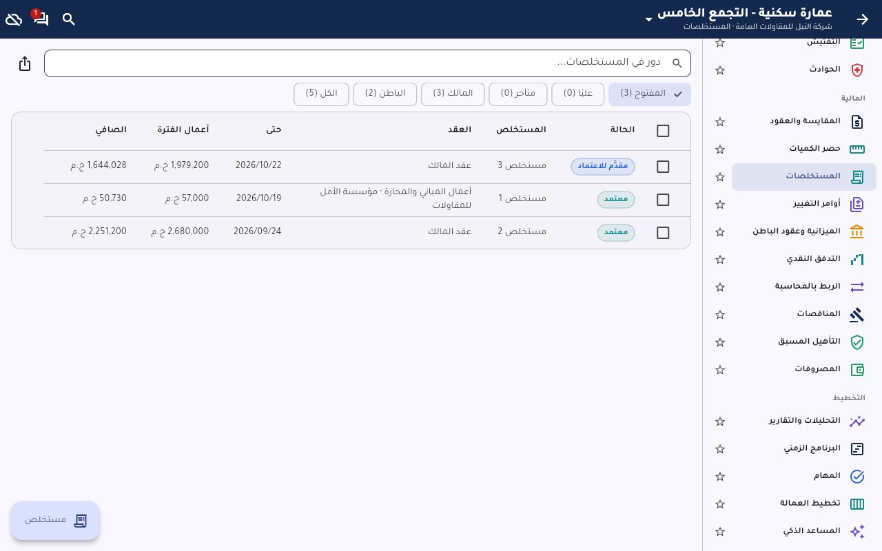Open المساعد الذكي sparkle icon
This screenshot has height=551, width=882.
(857, 532)
